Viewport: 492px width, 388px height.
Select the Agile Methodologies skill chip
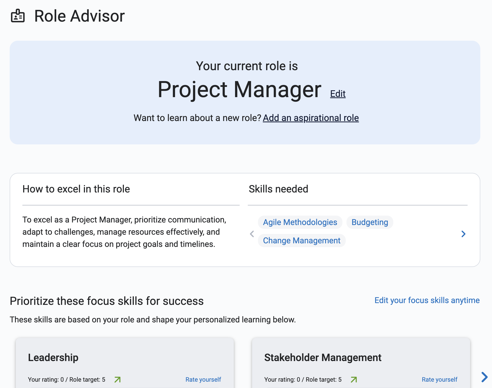pos(300,222)
